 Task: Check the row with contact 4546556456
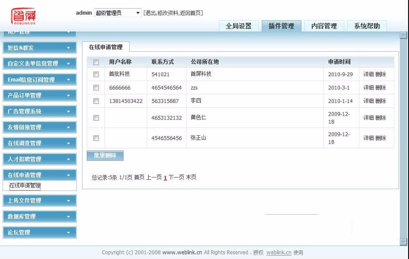pos(96,138)
